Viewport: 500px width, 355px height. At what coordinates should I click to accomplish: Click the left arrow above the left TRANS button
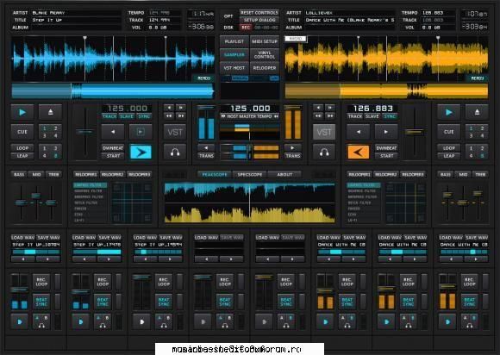pos(206,148)
